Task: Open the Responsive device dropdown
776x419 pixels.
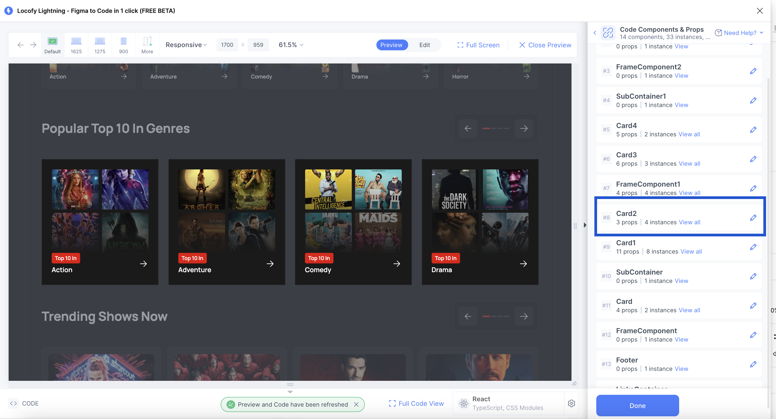Action: [186, 45]
